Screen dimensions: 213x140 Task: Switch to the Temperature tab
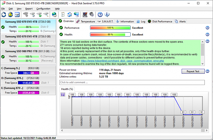point(85,22)
